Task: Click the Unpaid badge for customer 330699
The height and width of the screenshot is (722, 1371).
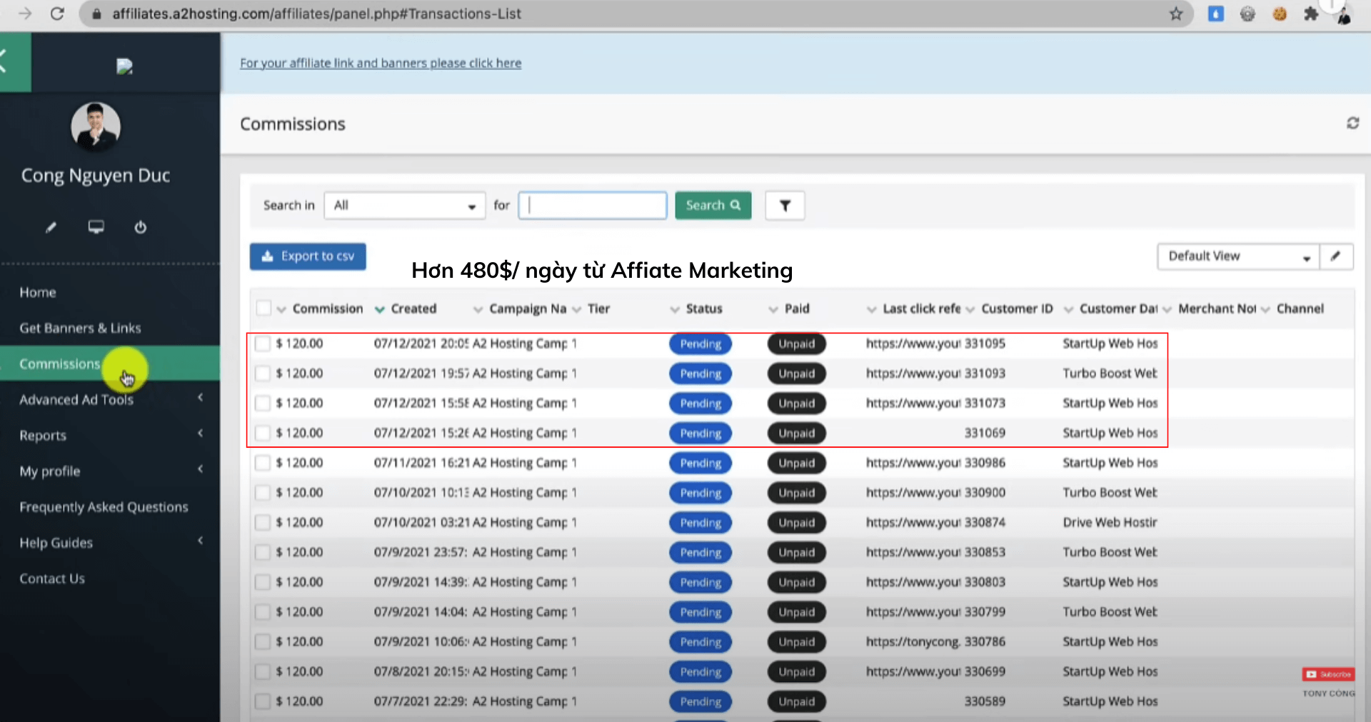Action: click(x=796, y=672)
